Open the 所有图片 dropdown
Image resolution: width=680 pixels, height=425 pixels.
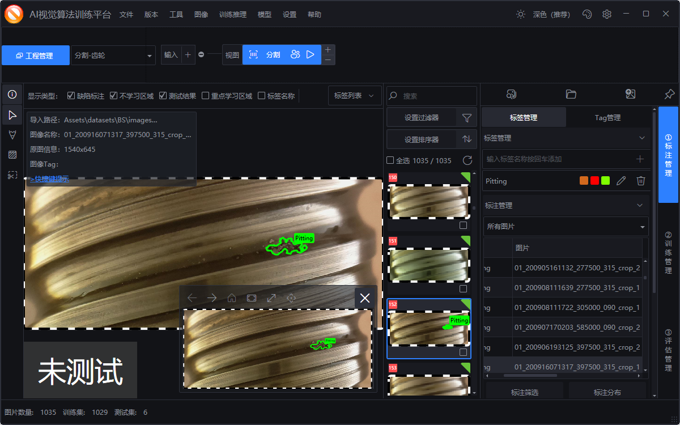566,226
